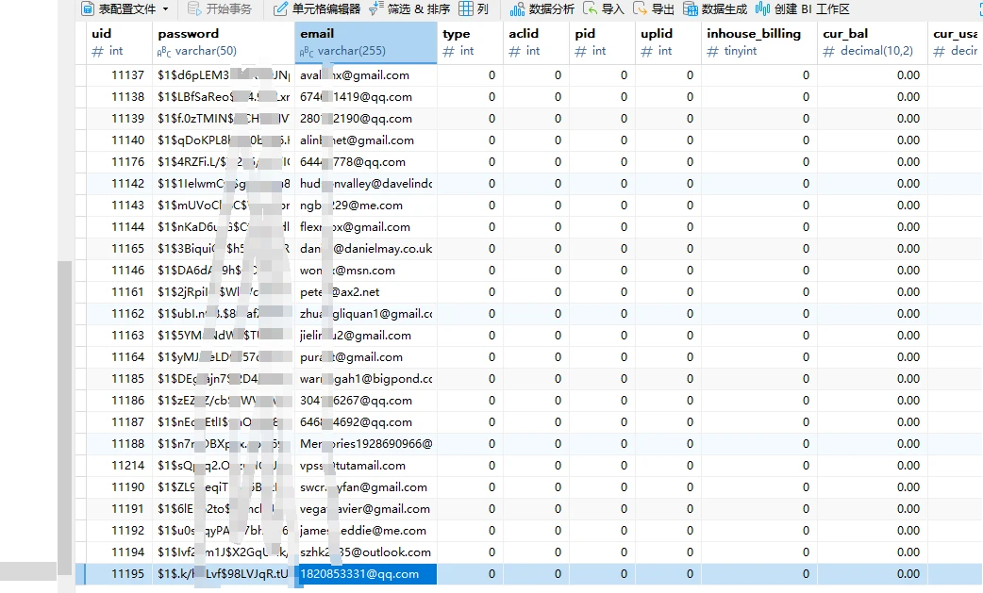Viewport: 983px width, 593px height.
Task: Click the 开始事务 transaction icon
Action: click(x=195, y=9)
